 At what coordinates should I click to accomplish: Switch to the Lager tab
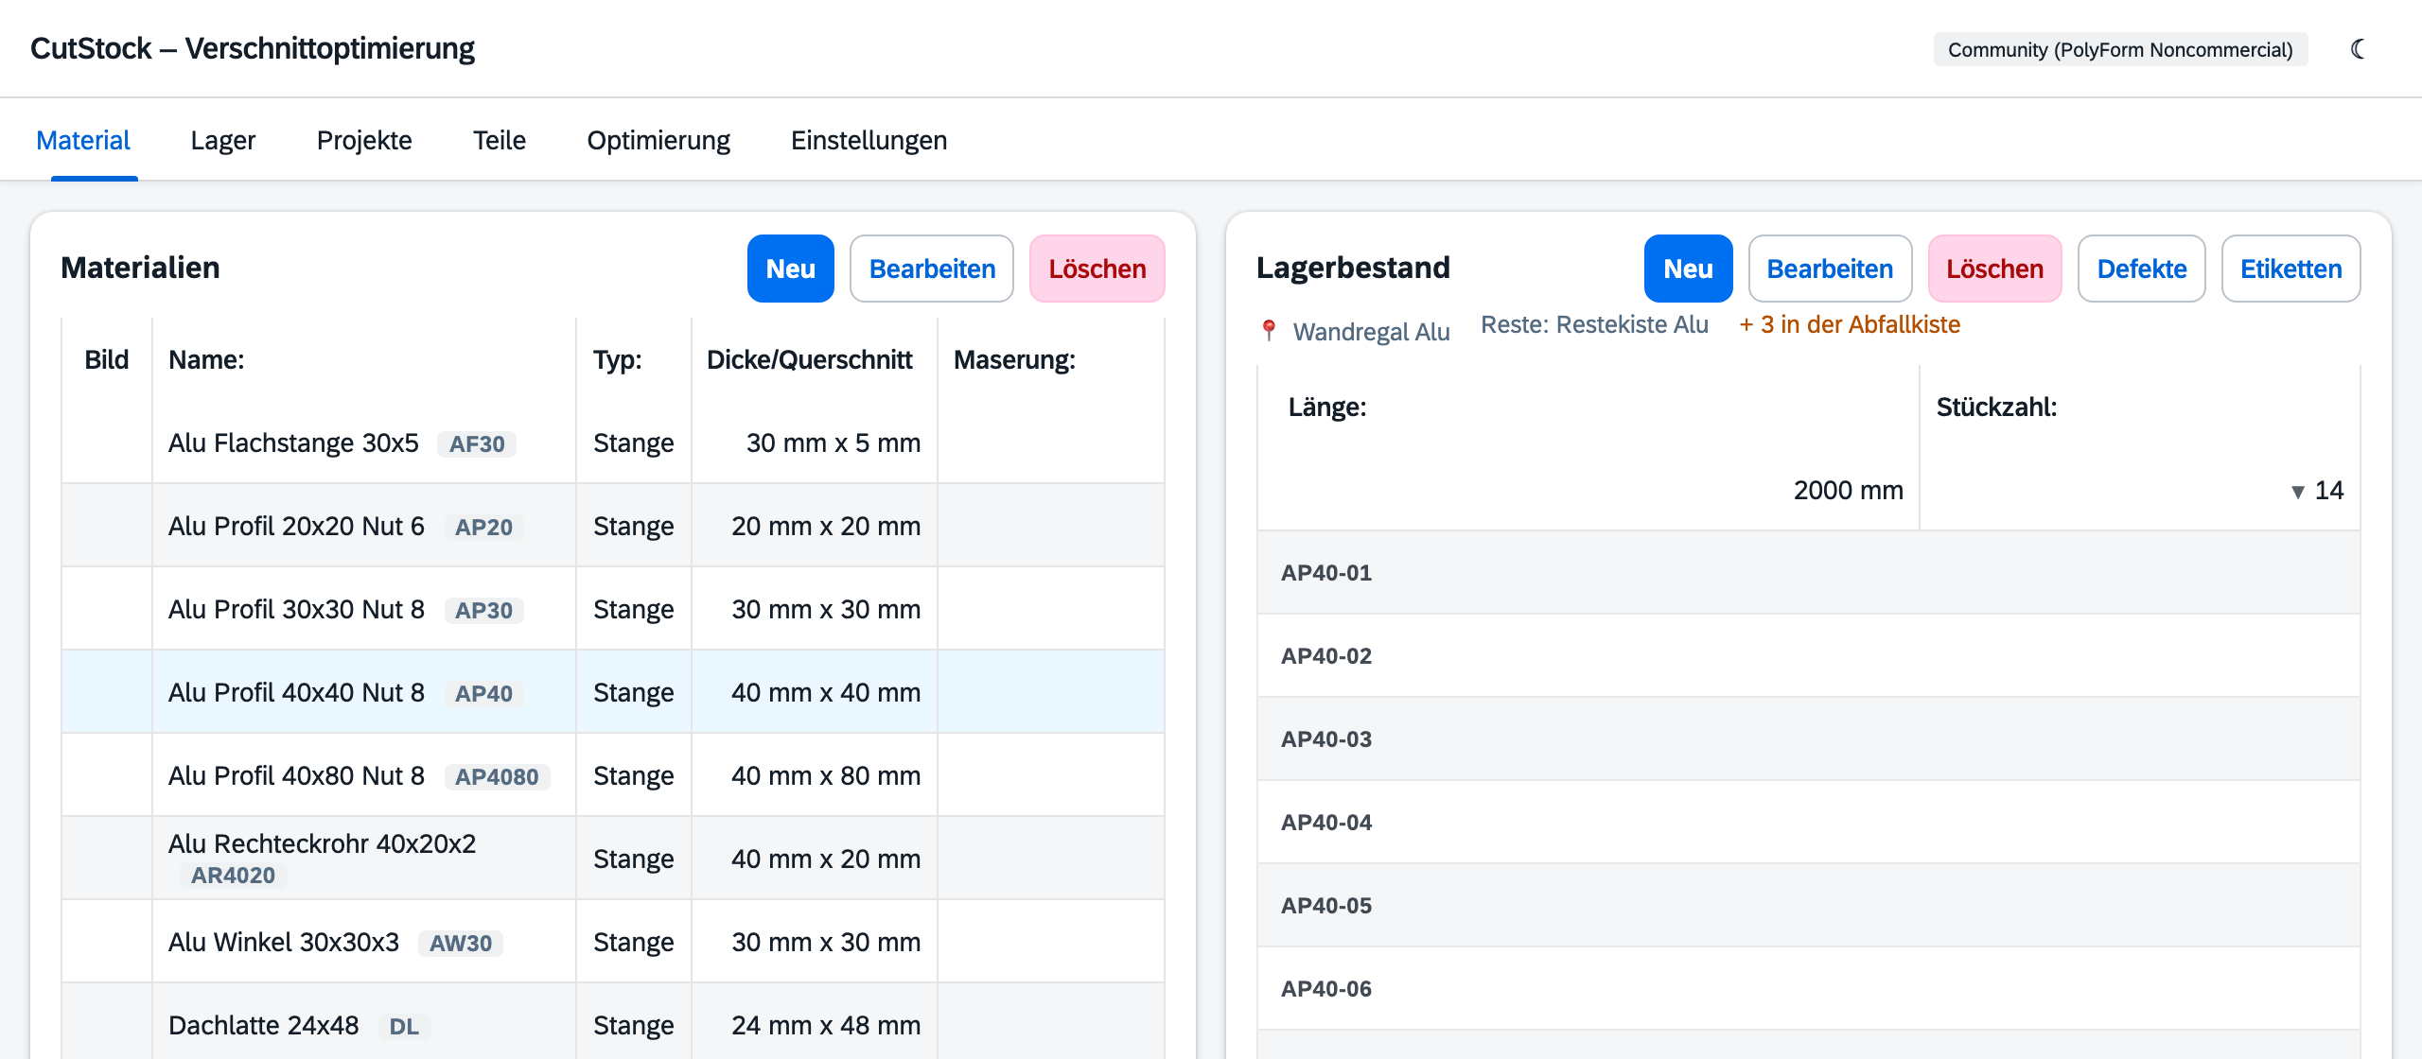tap(223, 140)
